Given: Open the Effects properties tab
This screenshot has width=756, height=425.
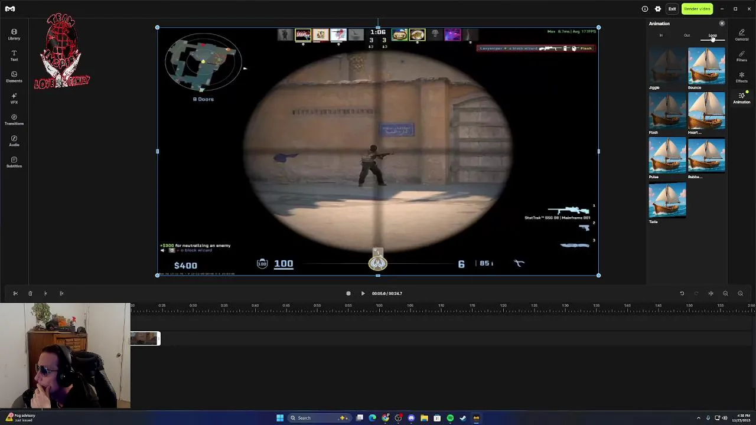Looking at the screenshot, I should click(x=742, y=77).
